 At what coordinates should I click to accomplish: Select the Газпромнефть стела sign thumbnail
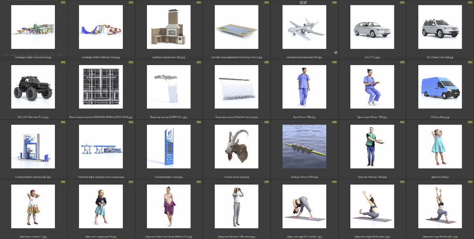[169, 147]
